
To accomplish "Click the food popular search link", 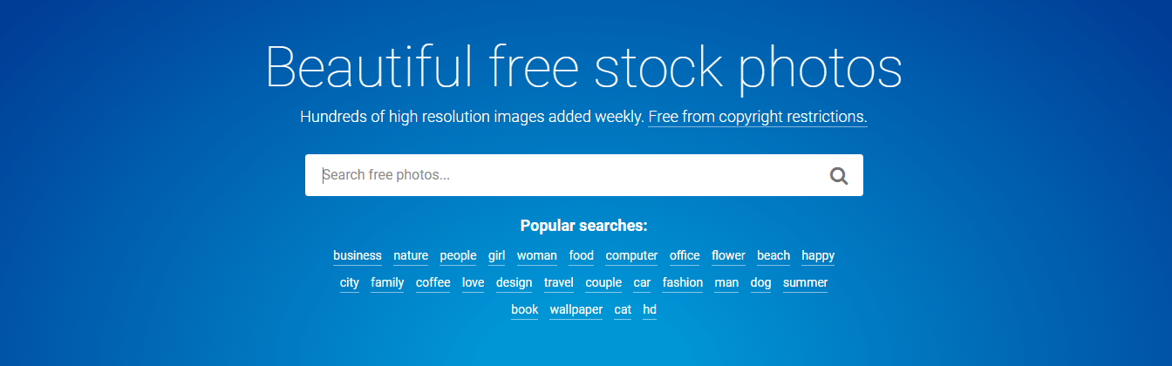I will [x=582, y=255].
